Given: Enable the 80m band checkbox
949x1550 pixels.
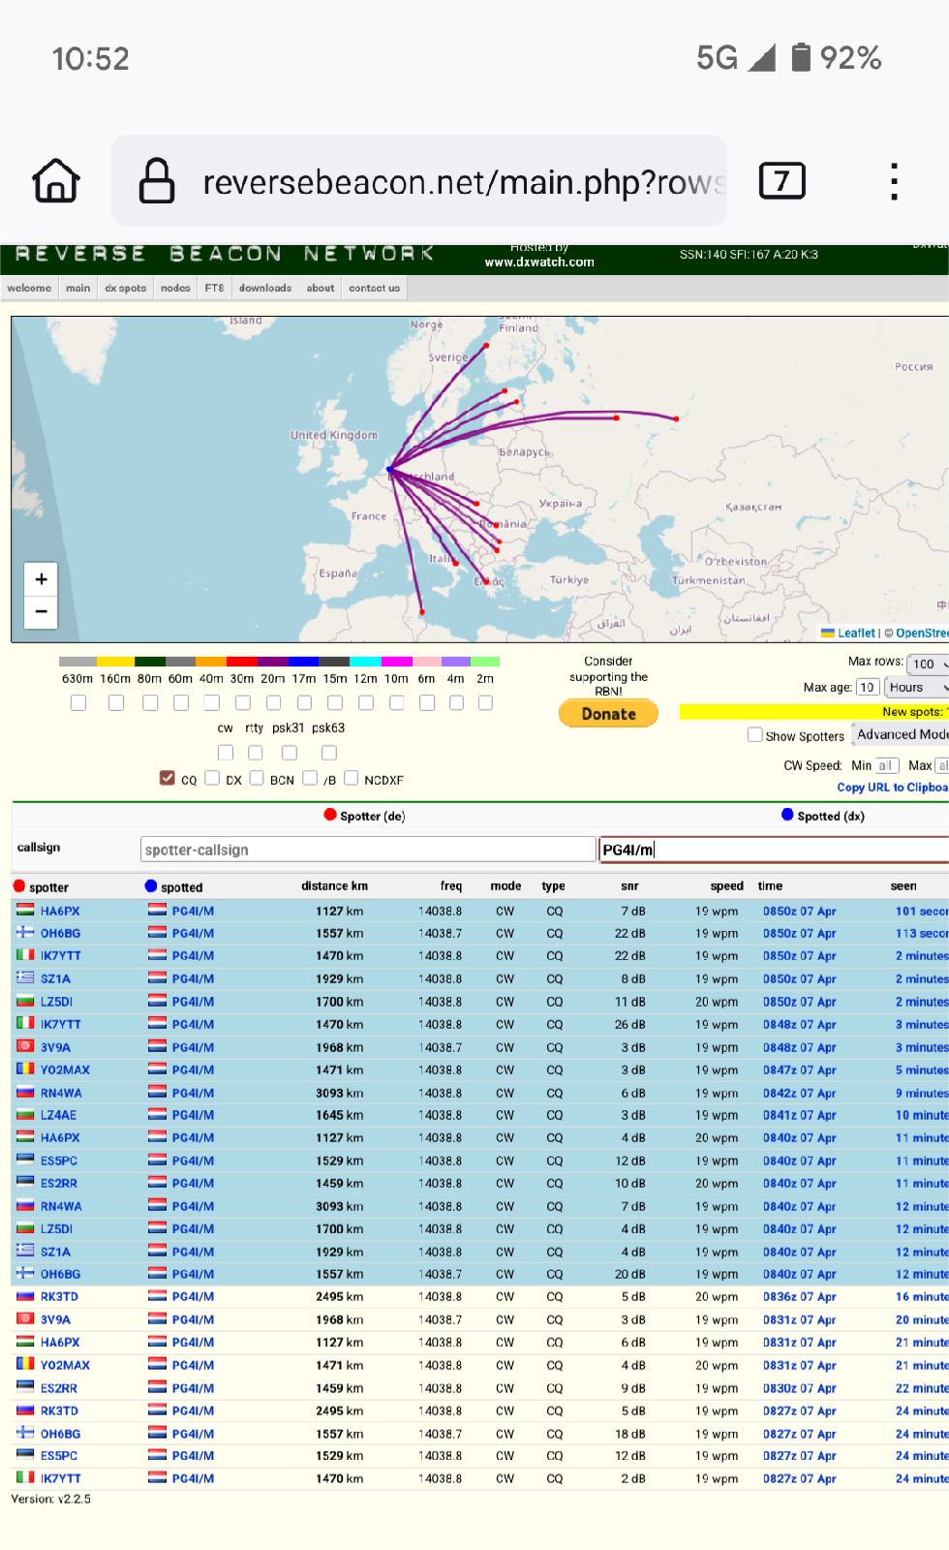Looking at the screenshot, I should coord(150,702).
